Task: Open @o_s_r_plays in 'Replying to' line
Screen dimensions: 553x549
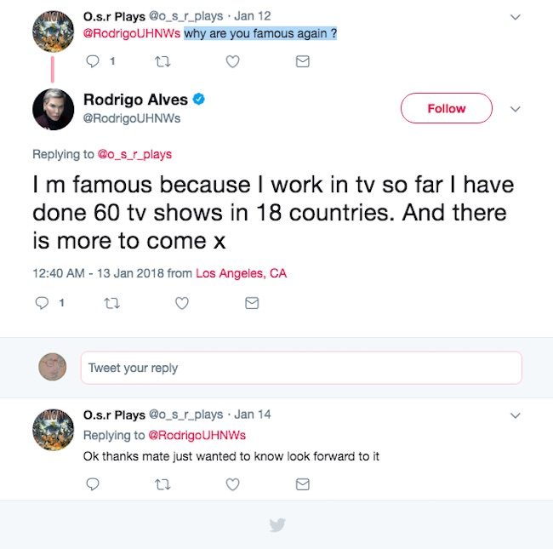Action: pyautogui.click(x=134, y=154)
